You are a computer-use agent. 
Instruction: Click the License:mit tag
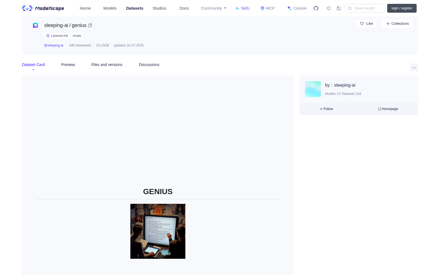click(x=57, y=36)
